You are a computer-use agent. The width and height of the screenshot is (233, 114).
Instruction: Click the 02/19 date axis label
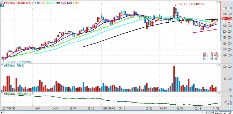163,108
